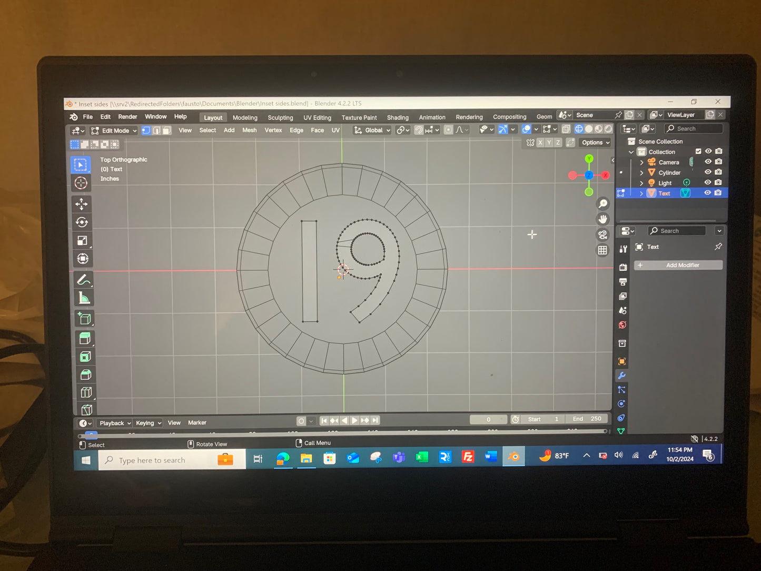Click the End frame field
Image resolution: width=761 pixels, height=571 pixels.
(x=587, y=419)
